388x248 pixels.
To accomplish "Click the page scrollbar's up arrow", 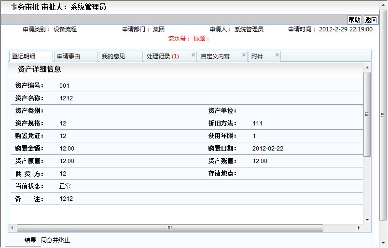I will (384, 4).
